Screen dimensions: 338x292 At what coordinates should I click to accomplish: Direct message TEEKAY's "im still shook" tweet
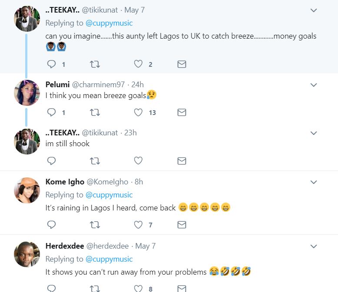click(x=182, y=161)
